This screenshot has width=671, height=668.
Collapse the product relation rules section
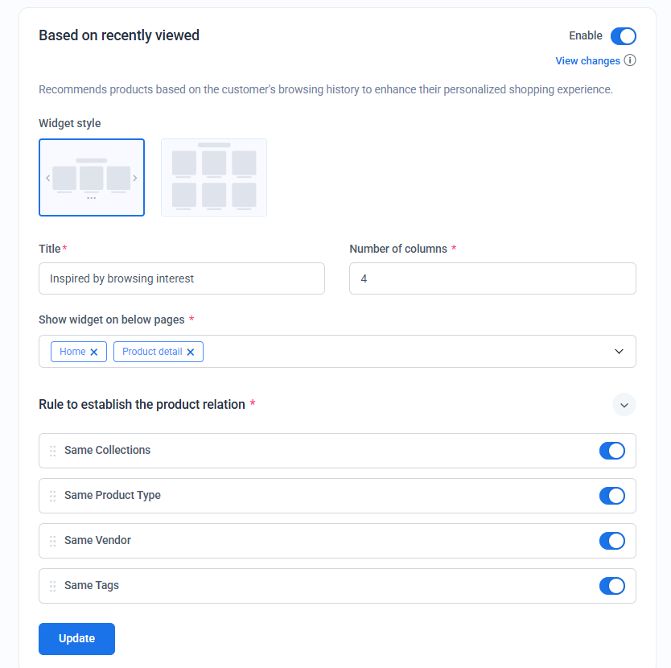click(x=624, y=405)
